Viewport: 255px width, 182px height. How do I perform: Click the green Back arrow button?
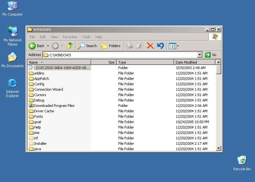(32, 46)
